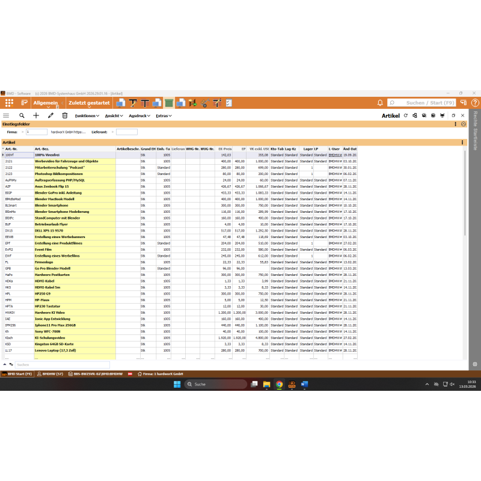The image size is (481, 481).
Task: Open the Allgemein menu tab
Action: tap(47, 103)
